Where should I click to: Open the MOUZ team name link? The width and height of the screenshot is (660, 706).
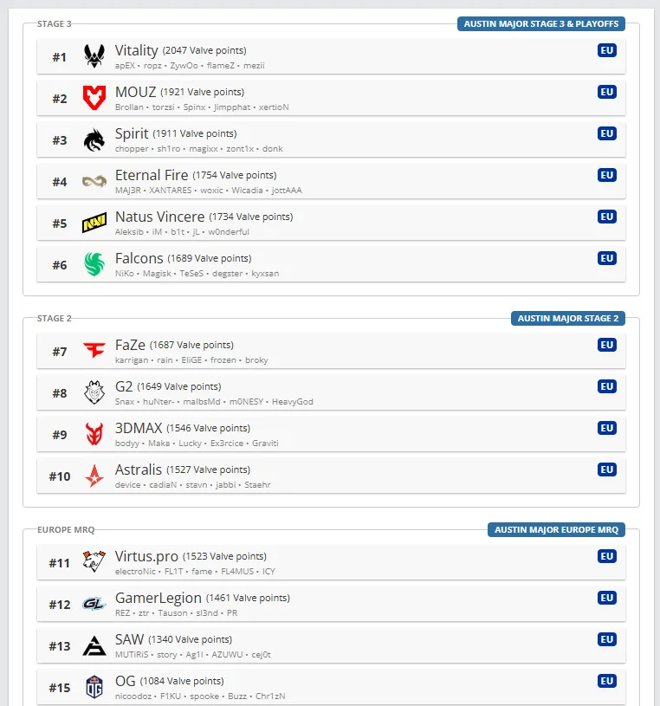tap(135, 92)
